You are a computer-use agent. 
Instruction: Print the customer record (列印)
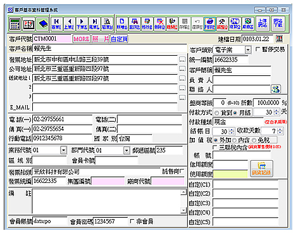pos(209,24)
